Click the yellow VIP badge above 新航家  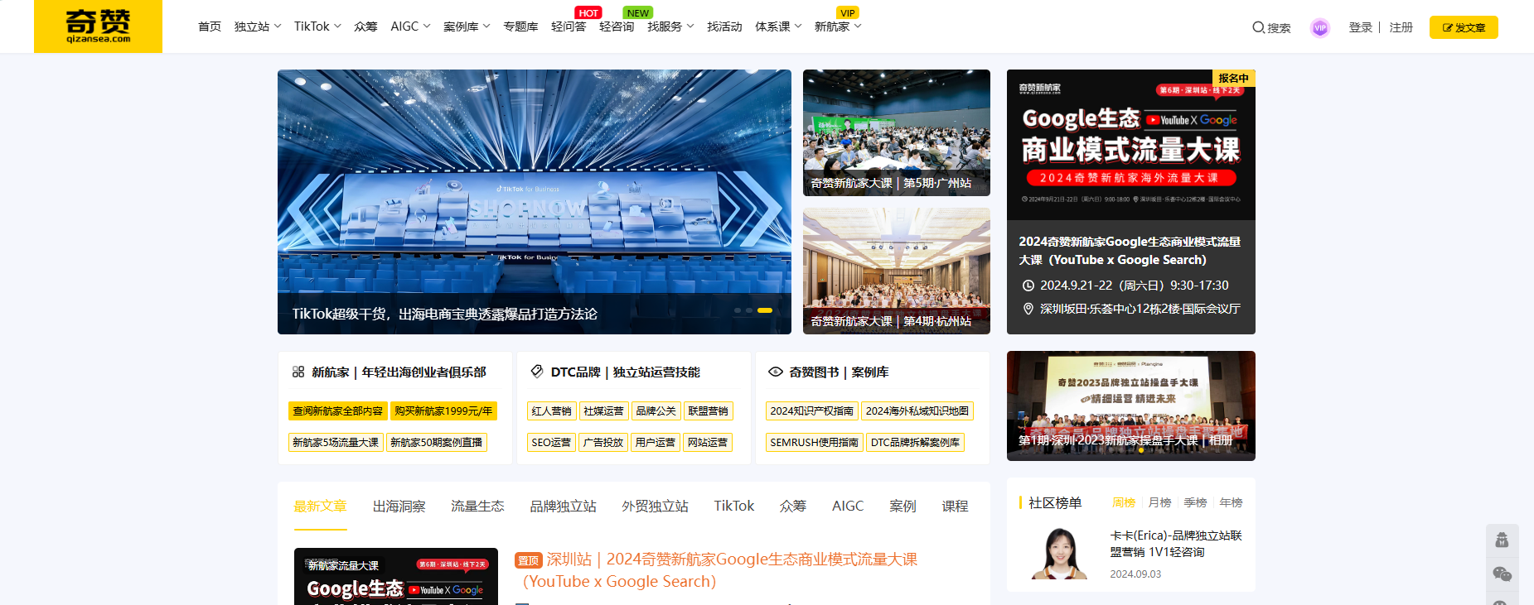847,13
